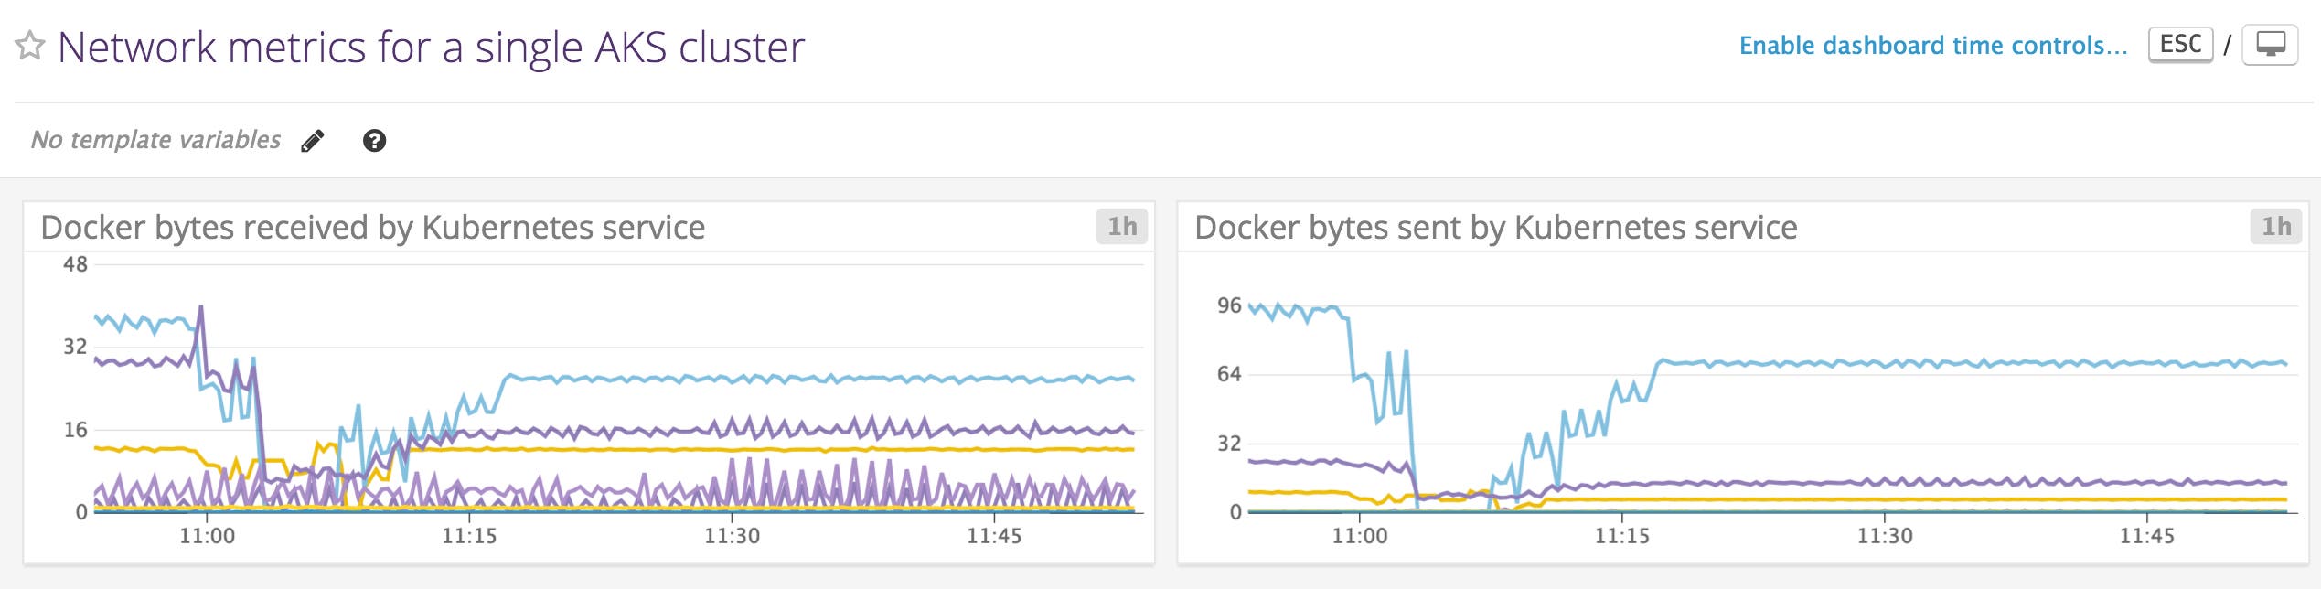Click the dashboard title Network metrics for a single AKS cluster
This screenshot has height=589, width=2321.
(431, 48)
